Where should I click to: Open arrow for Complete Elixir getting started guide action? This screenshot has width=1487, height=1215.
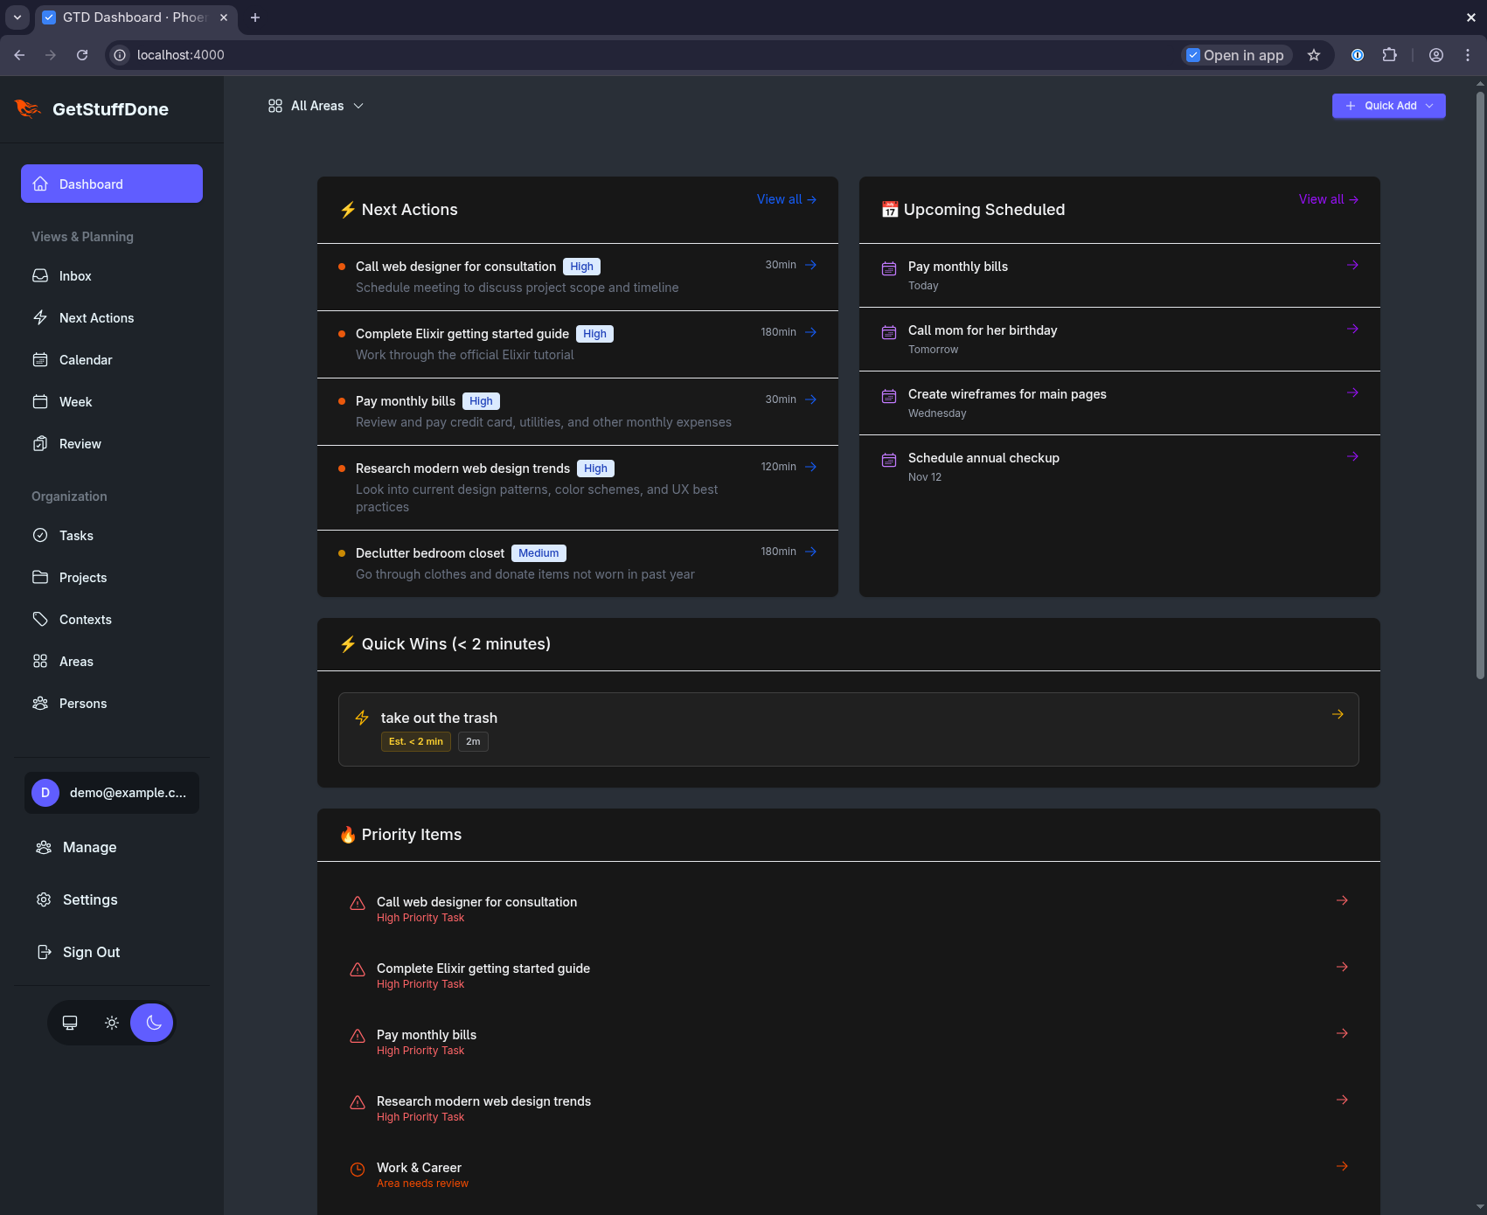click(x=811, y=332)
